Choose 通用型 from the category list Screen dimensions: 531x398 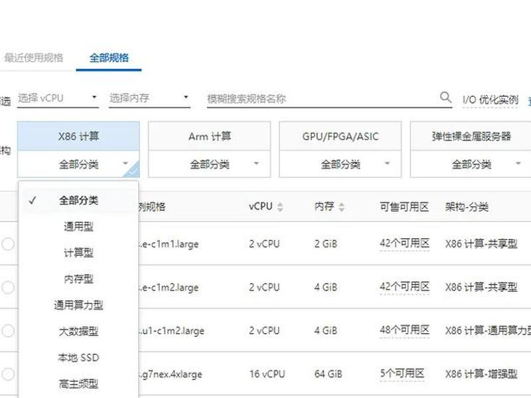[78, 226]
